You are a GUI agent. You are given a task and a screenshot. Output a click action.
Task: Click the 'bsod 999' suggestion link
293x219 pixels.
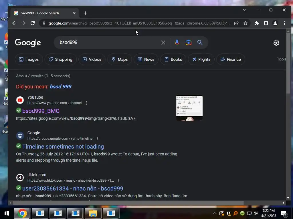61,87
